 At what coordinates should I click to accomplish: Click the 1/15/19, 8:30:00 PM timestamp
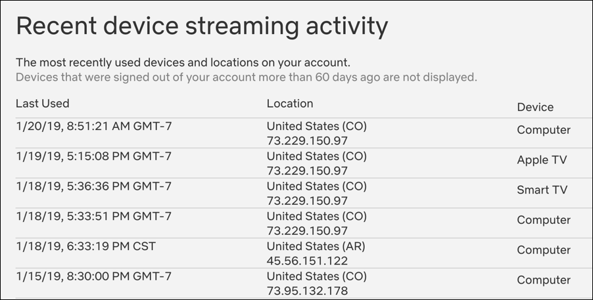click(93, 276)
